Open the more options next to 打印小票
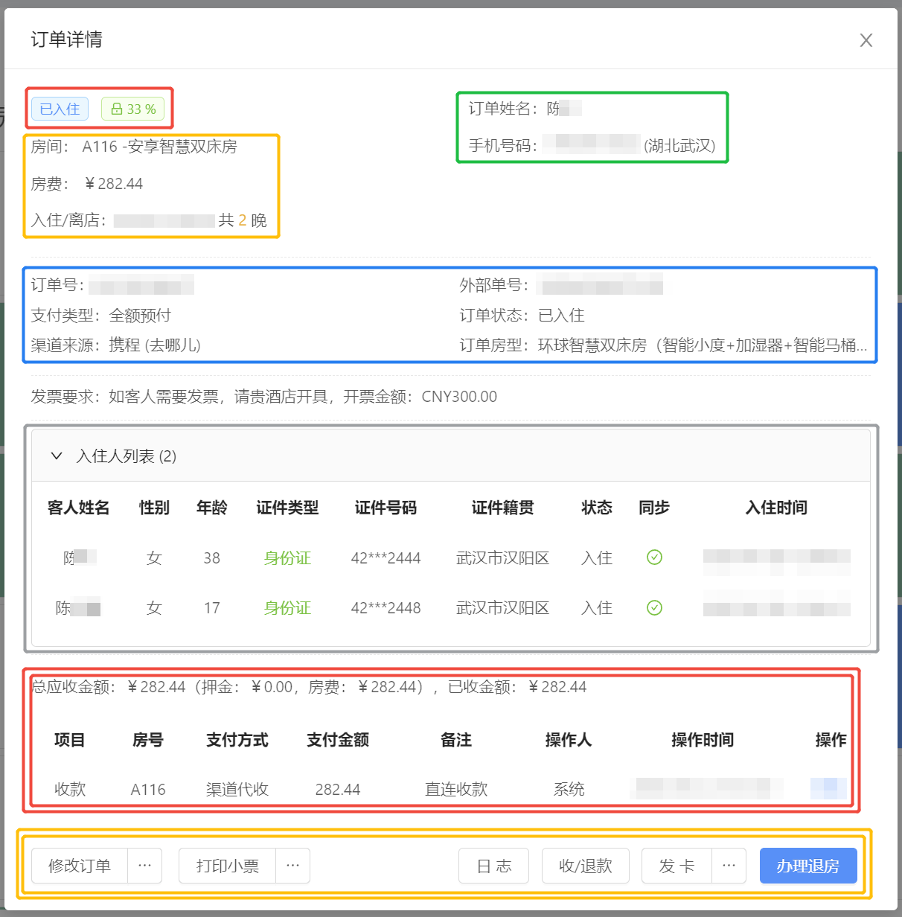This screenshot has width=902, height=917. pyautogui.click(x=292, y=866)
